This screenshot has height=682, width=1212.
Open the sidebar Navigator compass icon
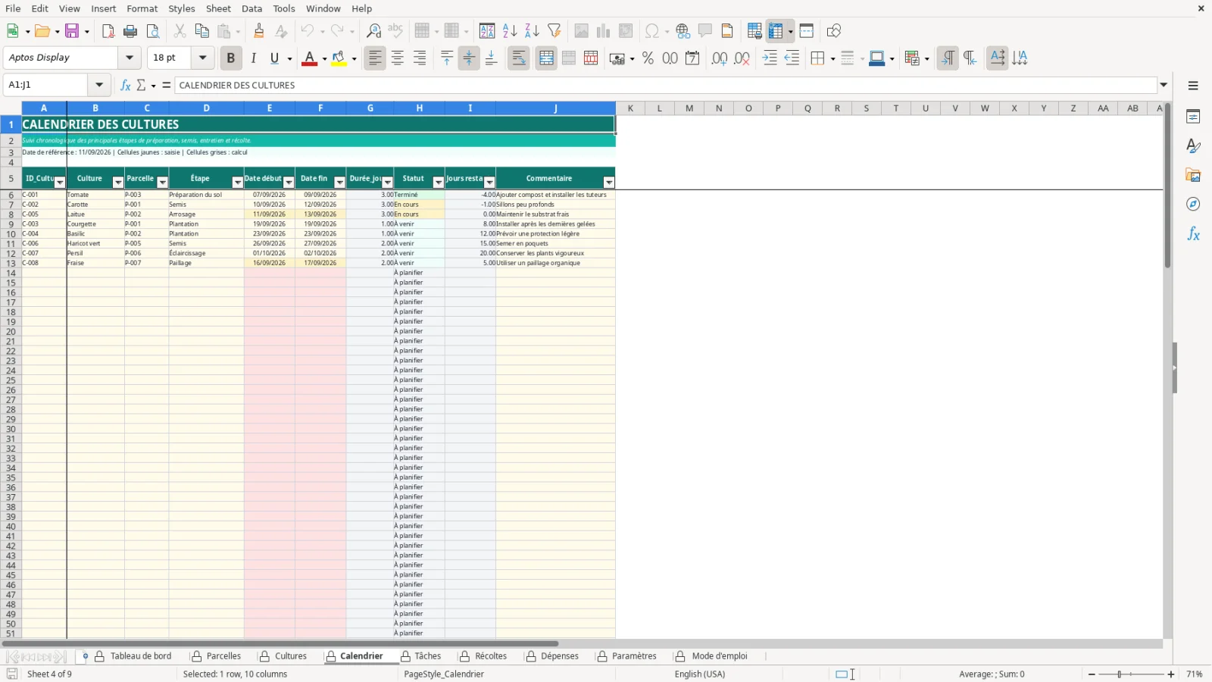click(1193, 205)
